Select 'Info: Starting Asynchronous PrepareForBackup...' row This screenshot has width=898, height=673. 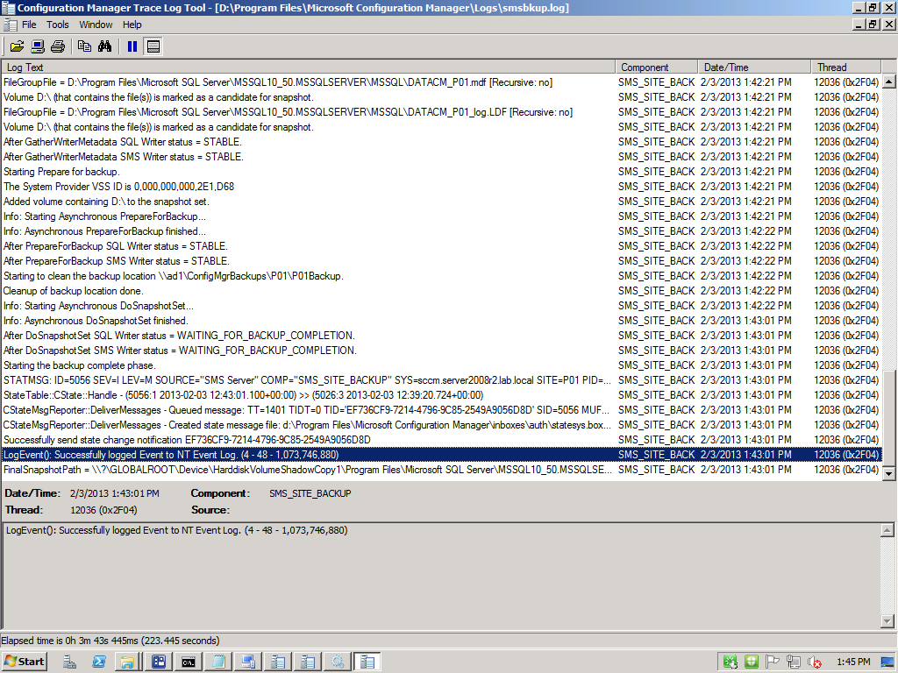coord(441,216)
